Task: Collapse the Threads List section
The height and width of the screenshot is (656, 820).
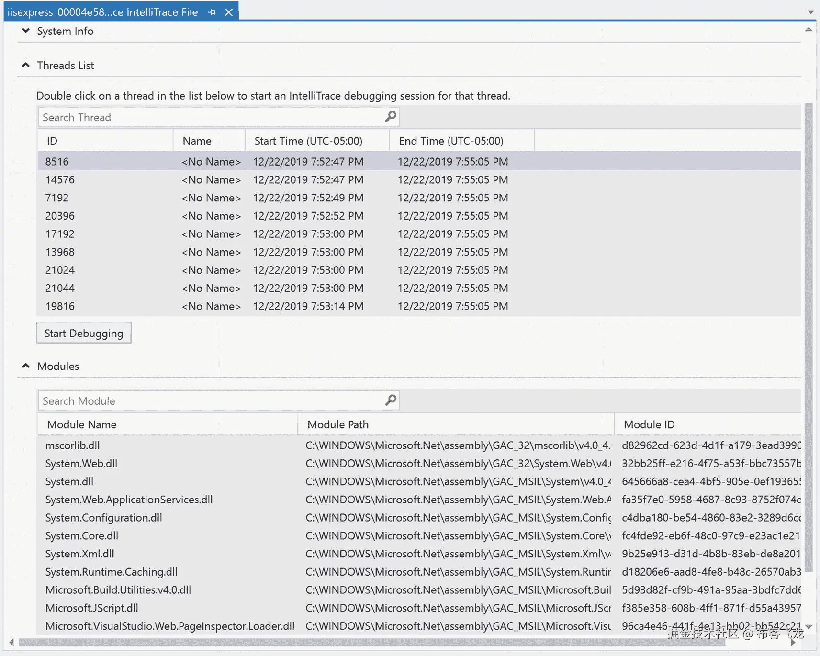Action: (26, 65)
